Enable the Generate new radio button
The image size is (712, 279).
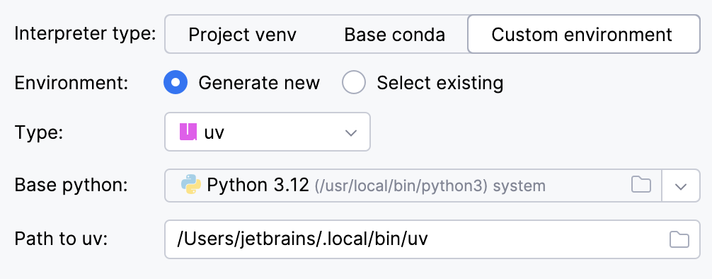[x=176, y=83]
